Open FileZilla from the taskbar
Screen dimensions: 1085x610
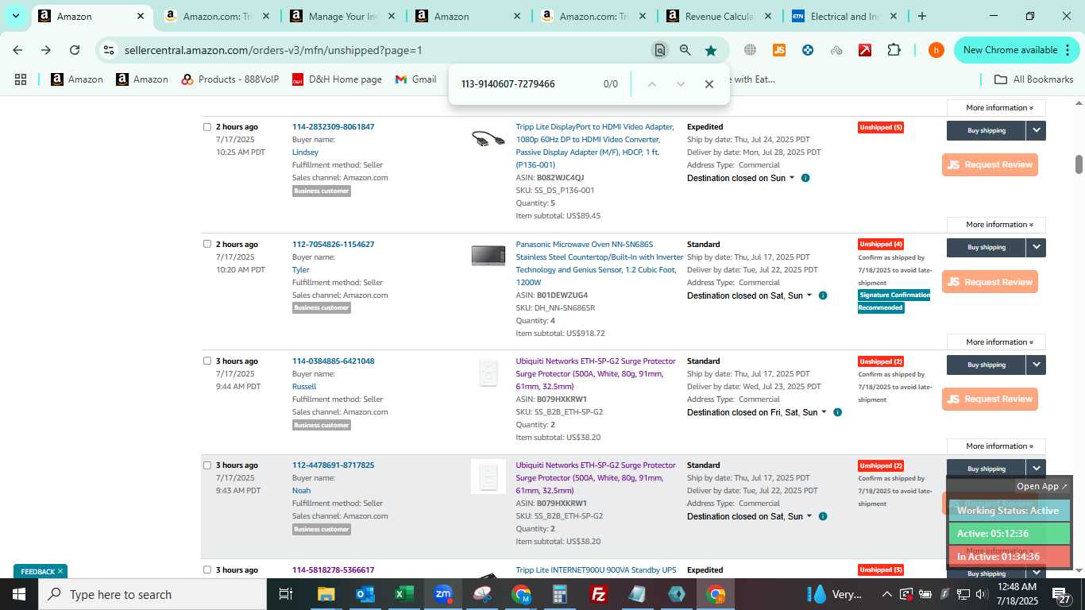[599, 594]
